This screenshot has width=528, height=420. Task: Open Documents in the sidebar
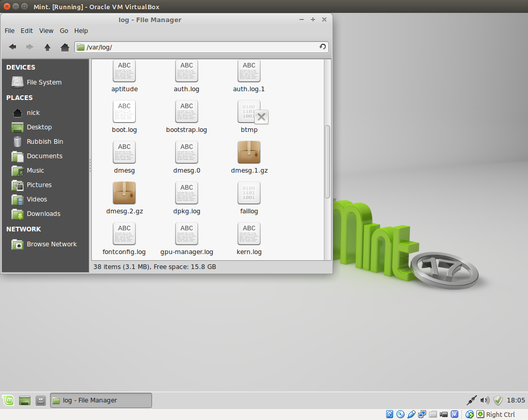(x=45, y=156)
